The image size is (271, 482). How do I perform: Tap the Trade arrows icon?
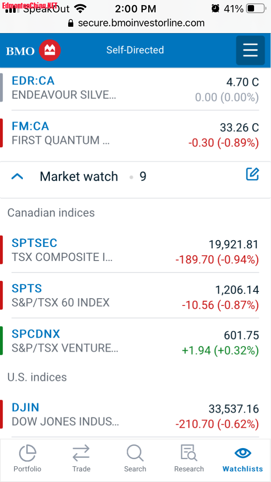pos(81,454)
